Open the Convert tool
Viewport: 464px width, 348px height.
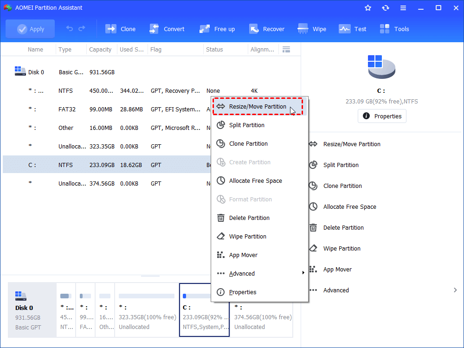pyautogui.click(x=167, y=28)
